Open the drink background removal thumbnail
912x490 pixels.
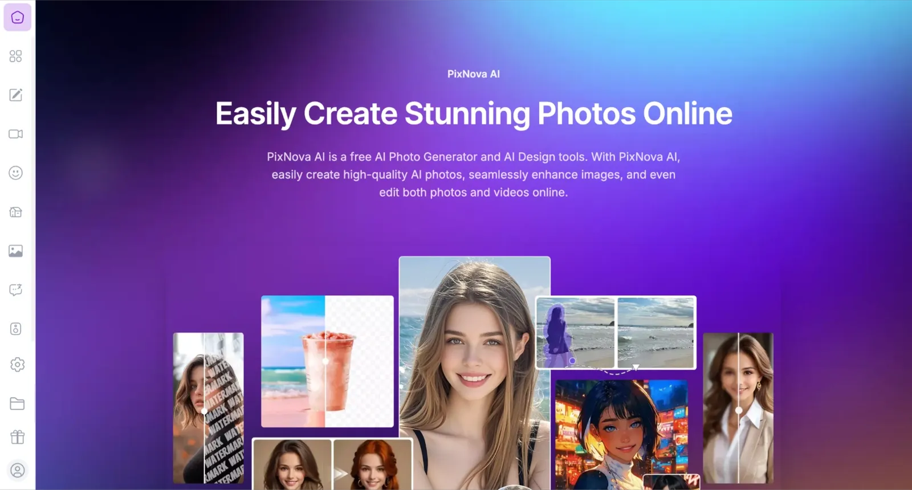(327, 361)
